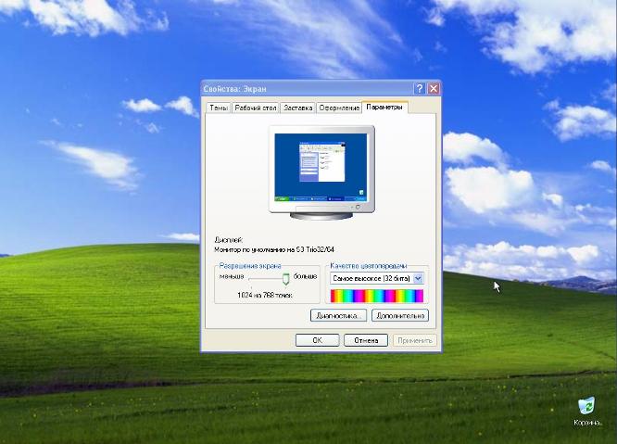
Task: Click the Дополнительно button
Action: click(400, 316)
